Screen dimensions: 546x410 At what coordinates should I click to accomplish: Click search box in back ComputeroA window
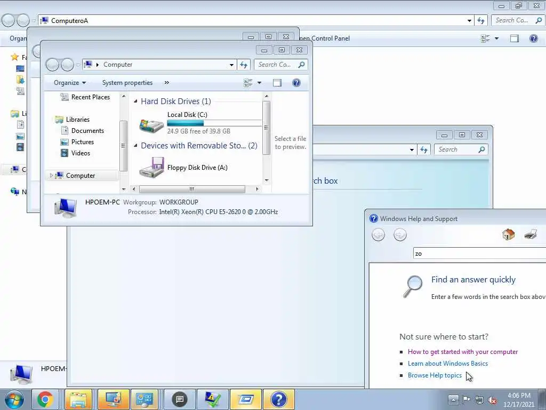point(518,21)
